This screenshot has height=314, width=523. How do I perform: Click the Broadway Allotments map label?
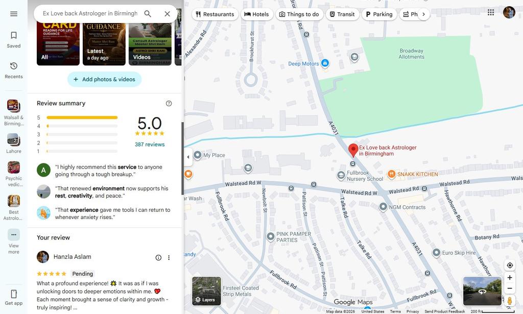click(411, 54)
